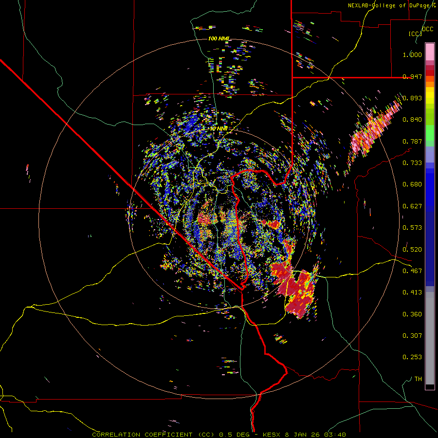Pick the gray segment of the color bar
This screenshot has height=438, width=438.
(x=430, y=338)
